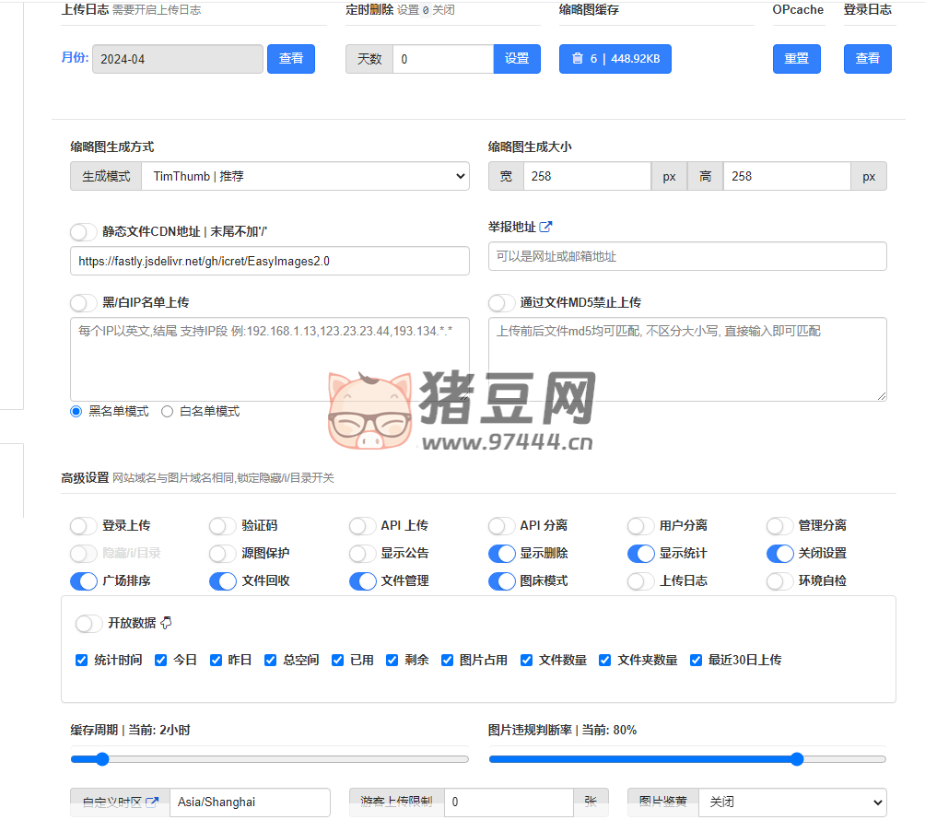This screenshot has width=925, height=820.
Task: Click the 查看 button under 登录日志
Action: pyautogui.click(x=867, y=58)
